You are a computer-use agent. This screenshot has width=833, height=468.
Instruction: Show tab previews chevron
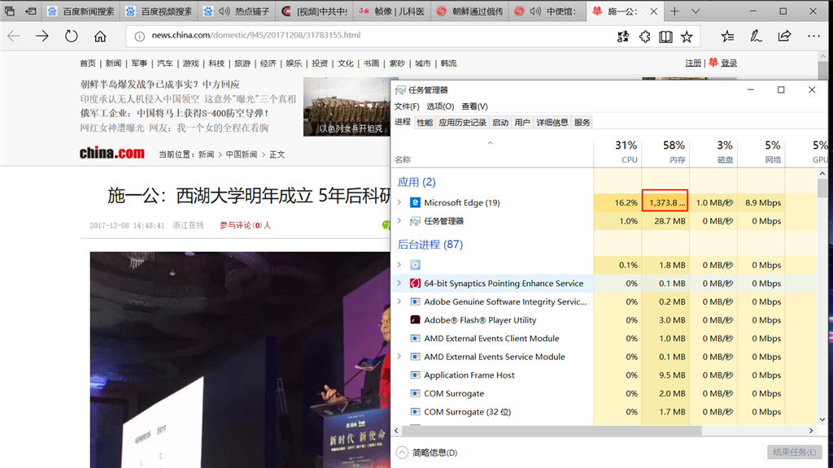point(696,11)
